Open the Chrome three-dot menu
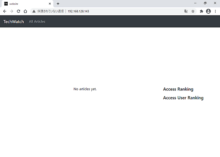The image size is (220, 157). (215, 11)
